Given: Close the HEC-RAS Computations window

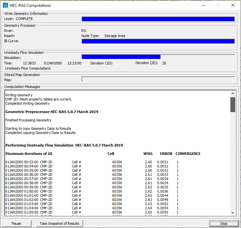Looking at the screenshot, I should click(x=233, y=5).
